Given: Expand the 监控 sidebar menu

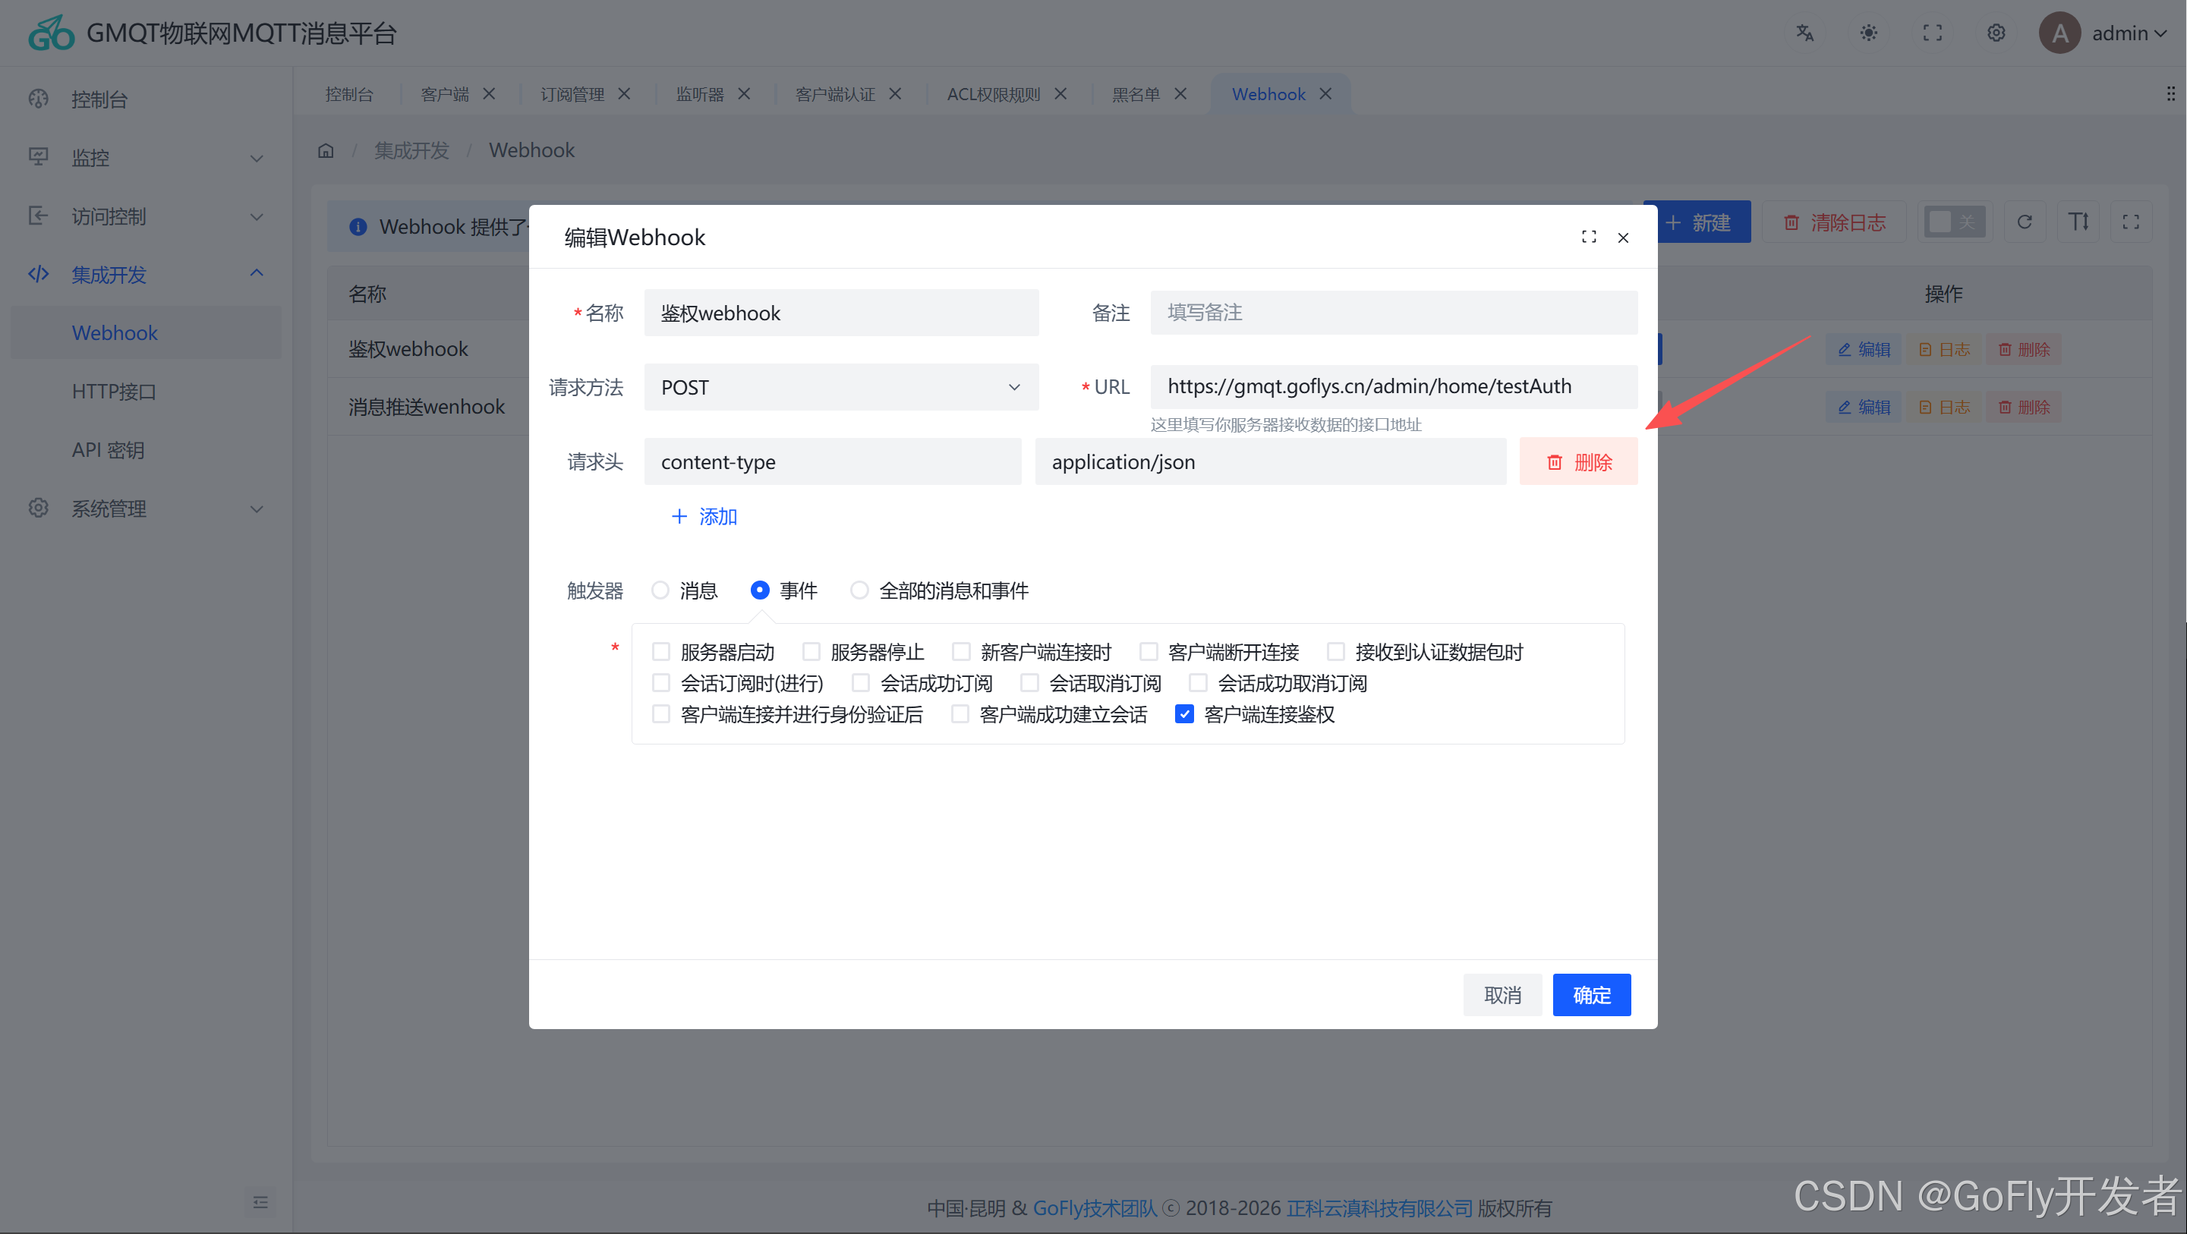Looking at the screenshot, I should [x=146, y=158].
